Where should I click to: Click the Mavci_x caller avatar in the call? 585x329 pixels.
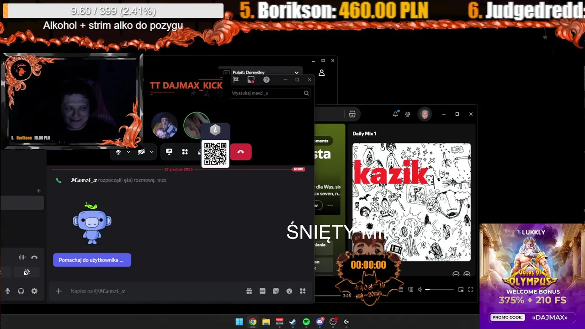click(165, 125)
